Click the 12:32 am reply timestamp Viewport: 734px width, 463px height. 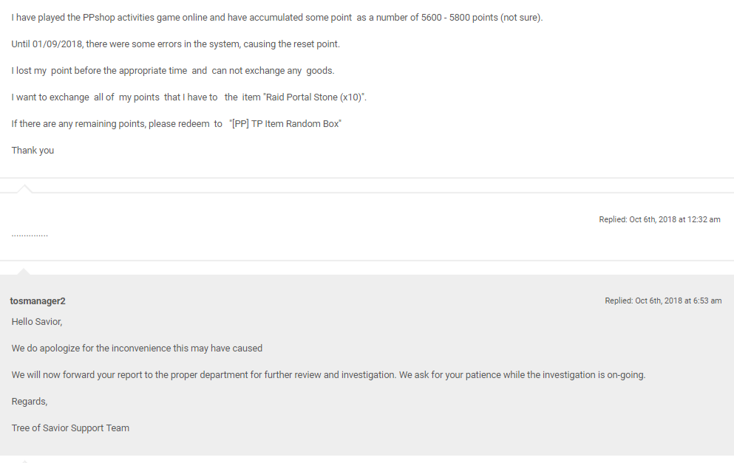[x=659, y=219]
